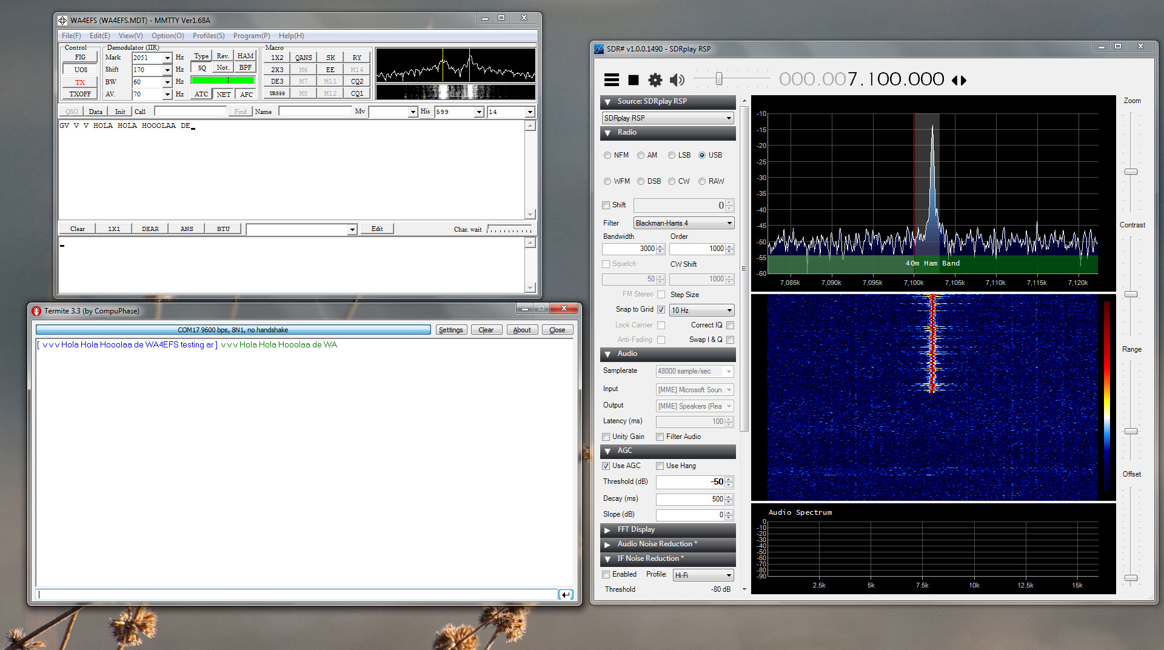The width and height of the screenshot is (1164, 650).
Task: Send the CQ1 macro in MMTTY
Action: (x=357, y=92)
